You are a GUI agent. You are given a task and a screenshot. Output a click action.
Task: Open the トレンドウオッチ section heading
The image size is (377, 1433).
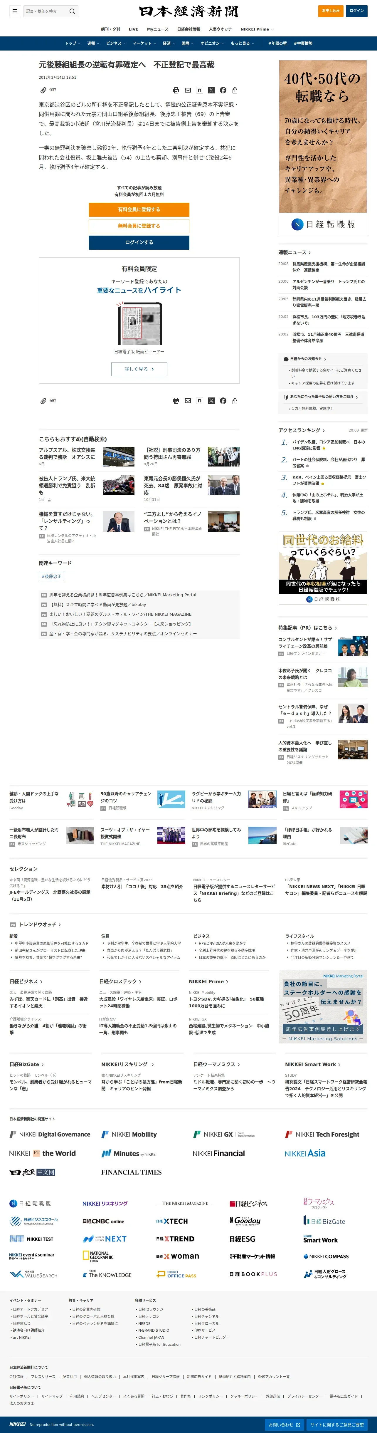39,924
